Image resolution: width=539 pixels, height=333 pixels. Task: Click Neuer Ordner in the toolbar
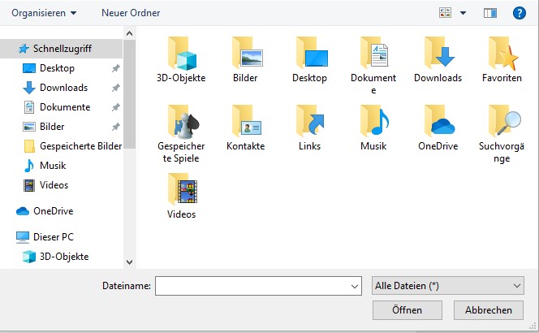(131, 13)
